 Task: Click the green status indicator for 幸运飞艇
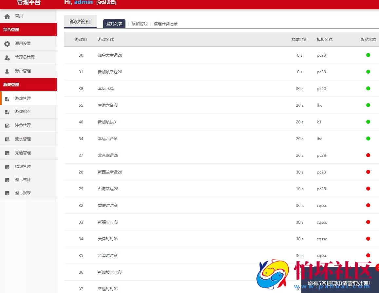click(368, 88)
